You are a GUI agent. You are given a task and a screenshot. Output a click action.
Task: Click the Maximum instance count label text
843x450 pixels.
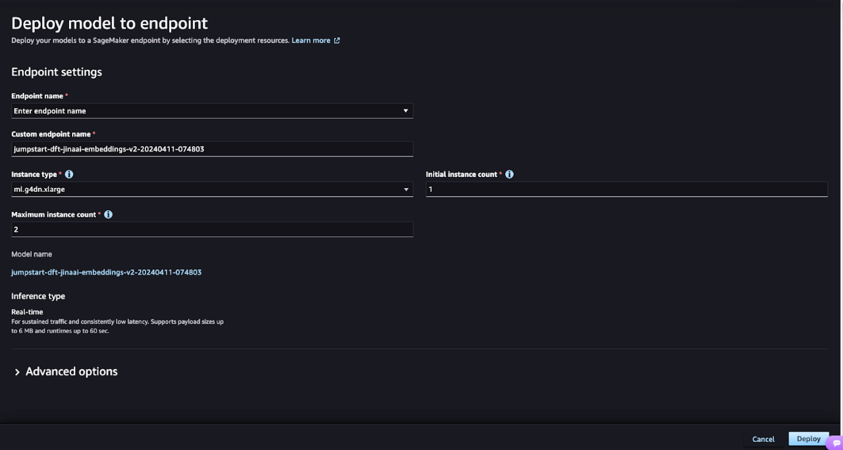click(54, 214)
